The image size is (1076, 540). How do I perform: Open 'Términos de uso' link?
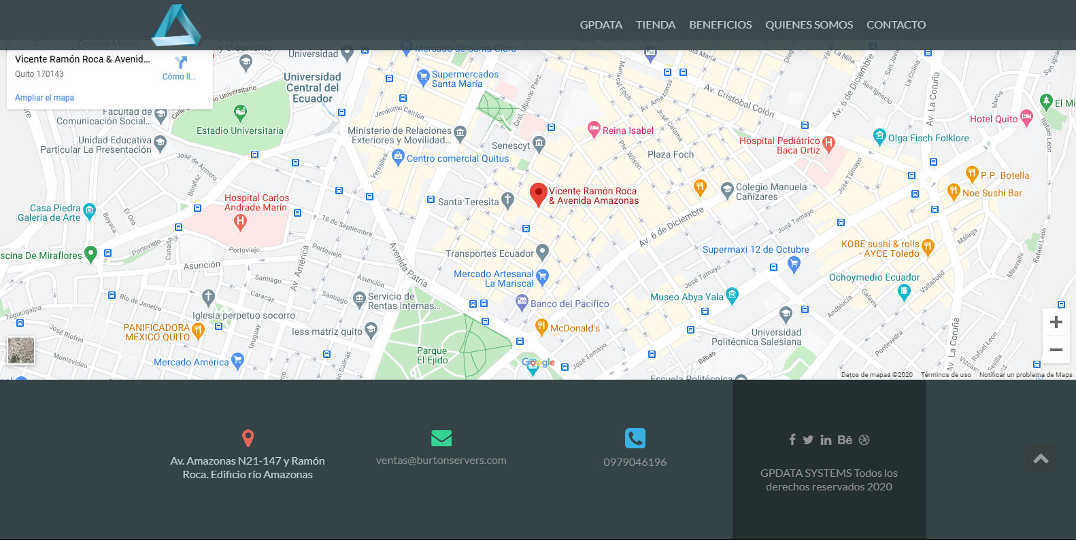(x=946, y=375)
